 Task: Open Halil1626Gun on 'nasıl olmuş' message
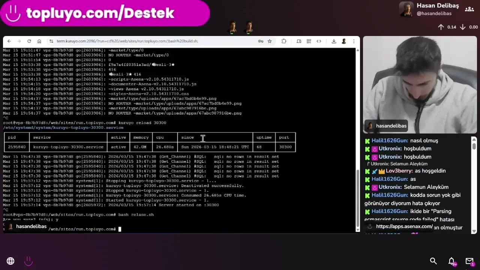390,141
